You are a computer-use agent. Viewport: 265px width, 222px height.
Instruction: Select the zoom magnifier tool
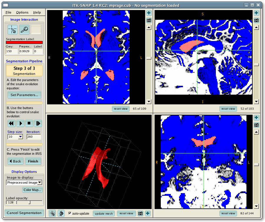pyautogui.click(x=24, y=30)
